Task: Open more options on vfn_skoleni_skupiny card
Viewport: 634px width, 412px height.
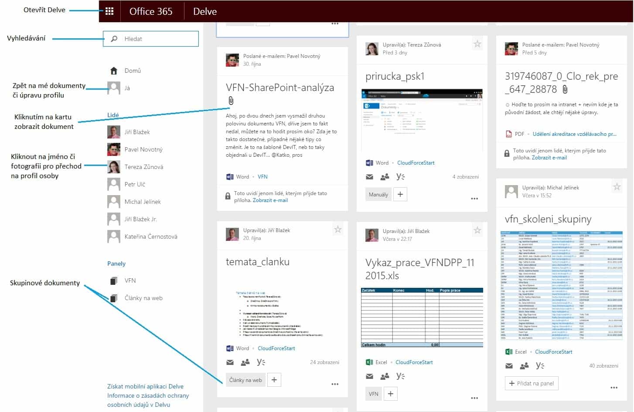Action: pos(614,388)
